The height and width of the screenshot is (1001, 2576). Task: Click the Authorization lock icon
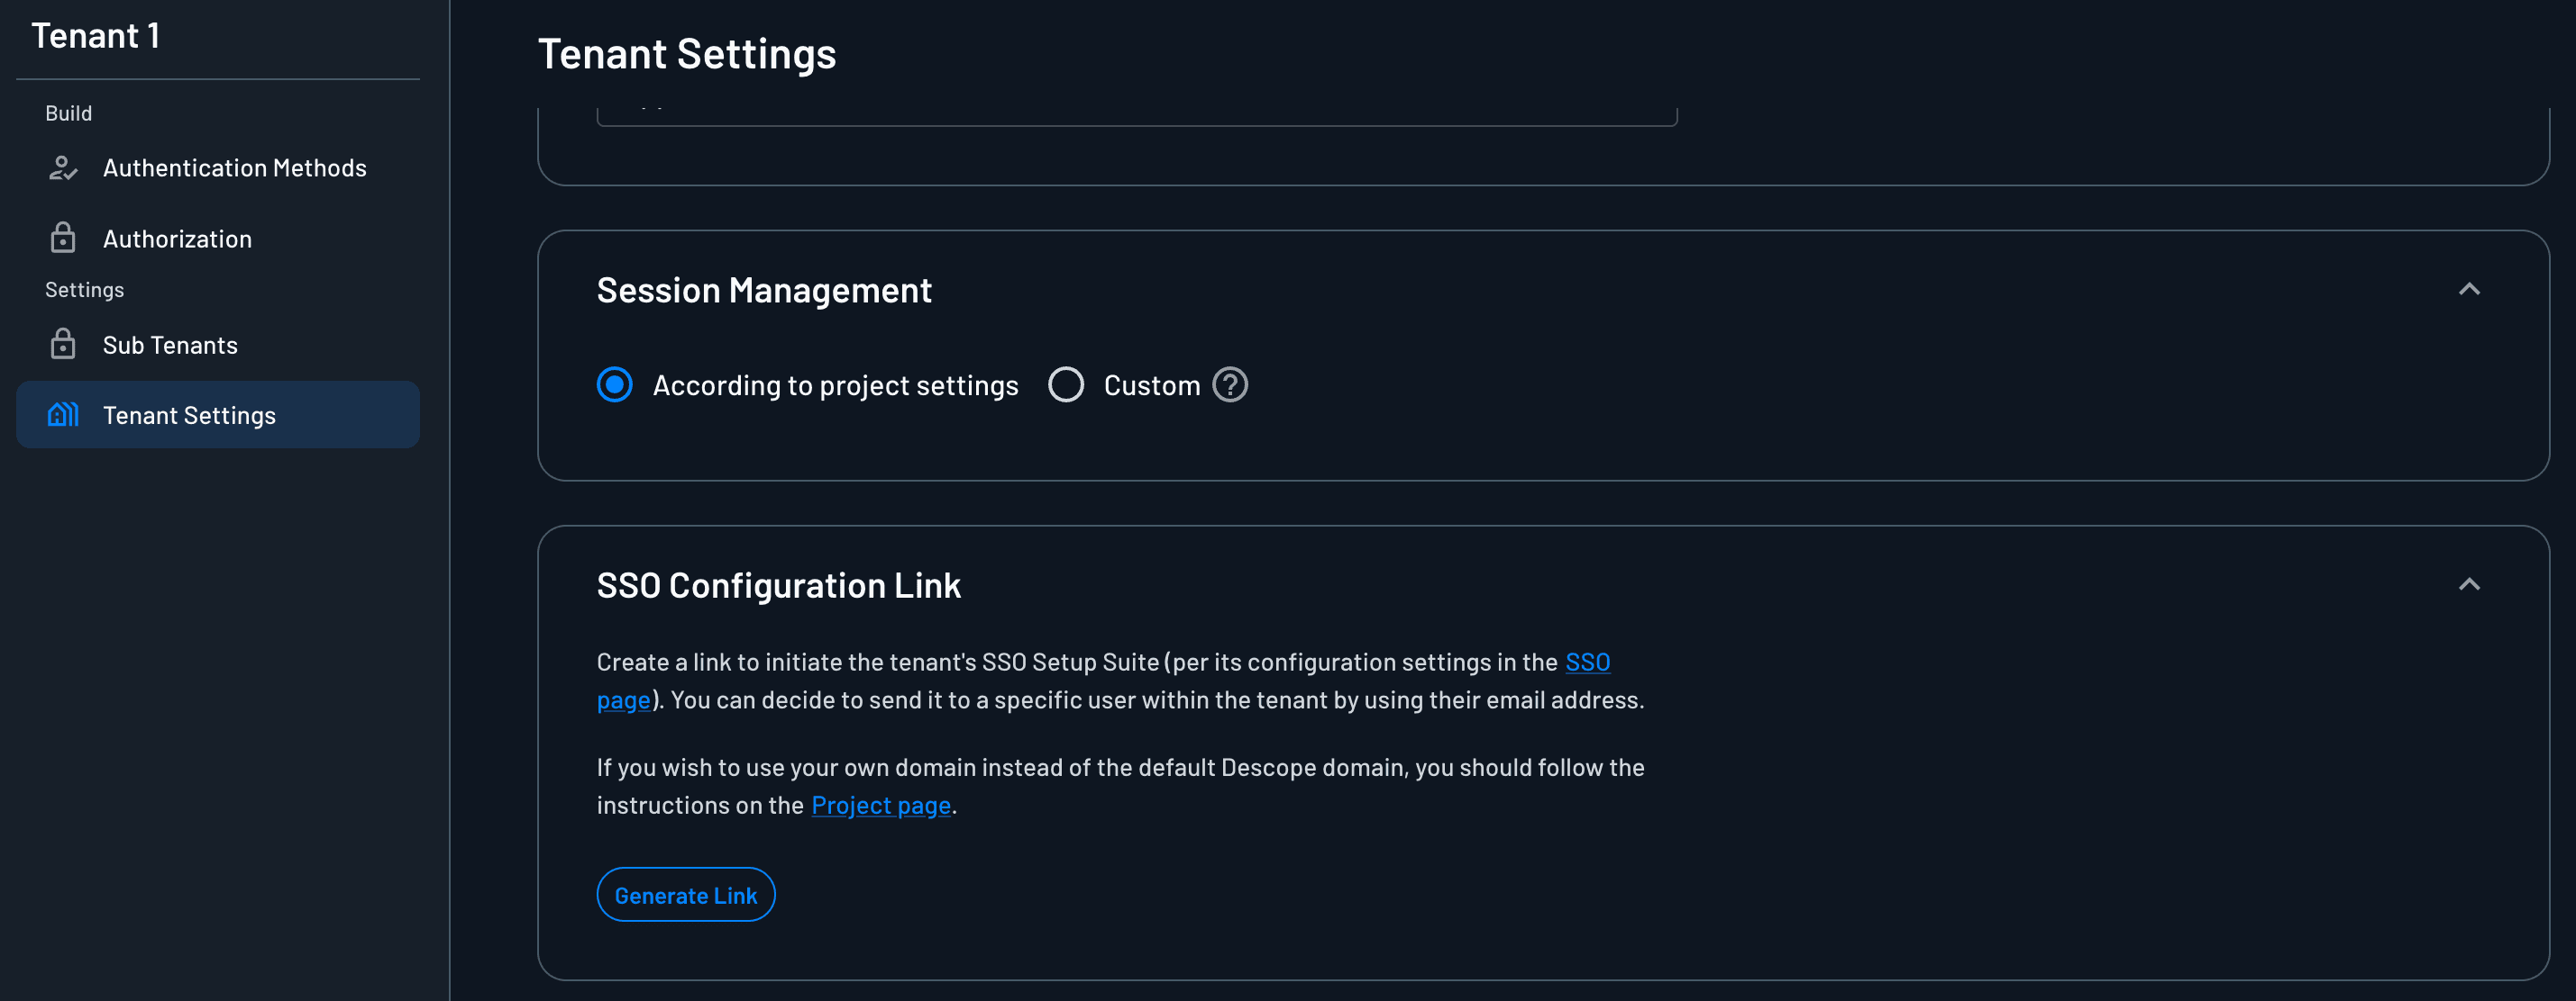click(62, 238)
